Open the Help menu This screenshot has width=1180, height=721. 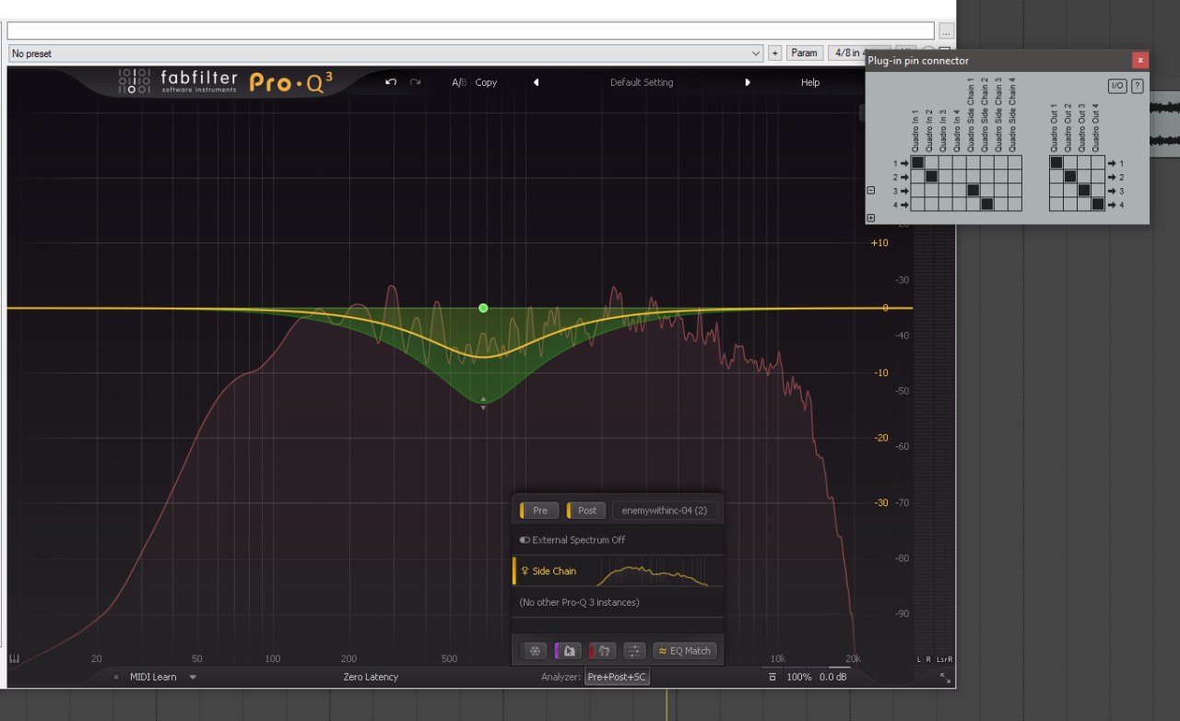[810, 82]
